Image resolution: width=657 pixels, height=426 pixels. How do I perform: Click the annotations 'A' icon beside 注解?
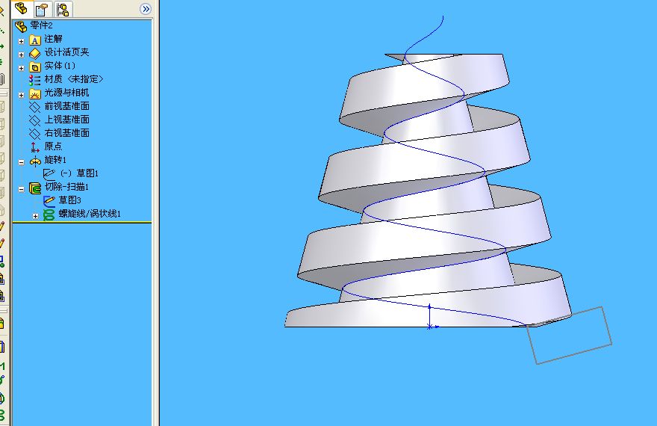[x=35, y=40]
